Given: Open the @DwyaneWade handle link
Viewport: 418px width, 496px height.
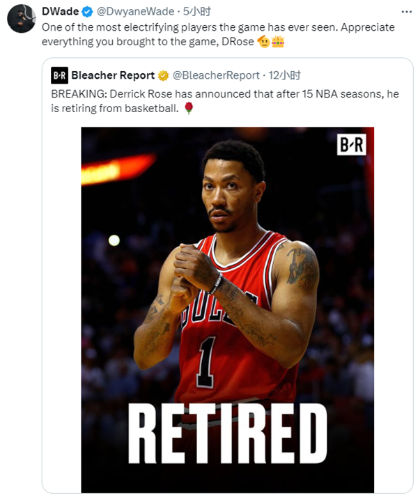Looking at the screenshot, I should click(x=135, y=11).
